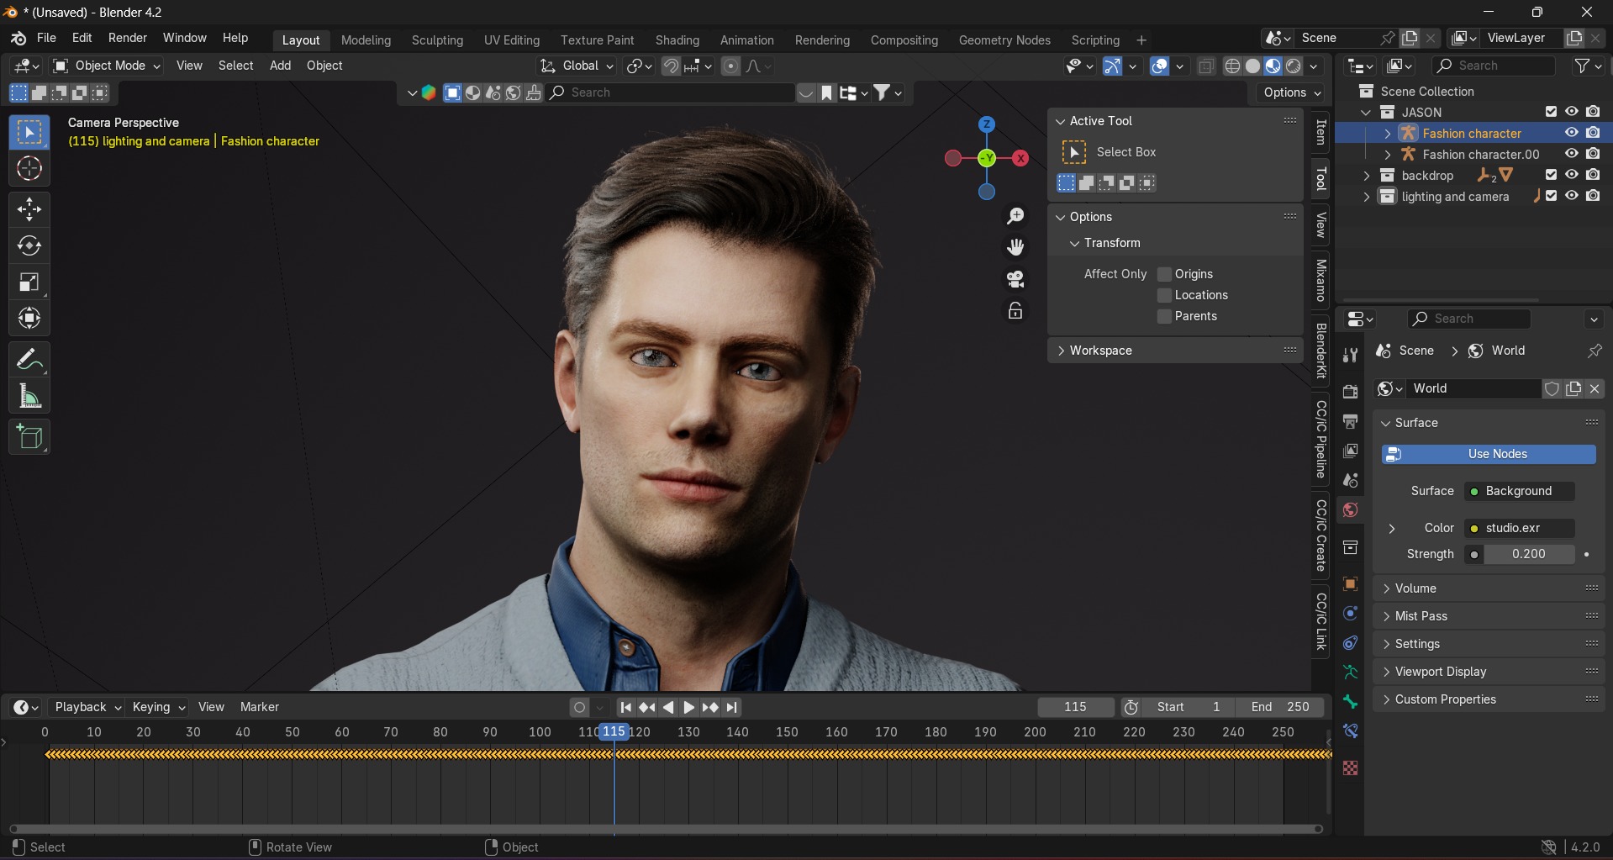1613x860 pixels.
Task: Open the Render properties tab
Action: click(x=1350, y=392)
